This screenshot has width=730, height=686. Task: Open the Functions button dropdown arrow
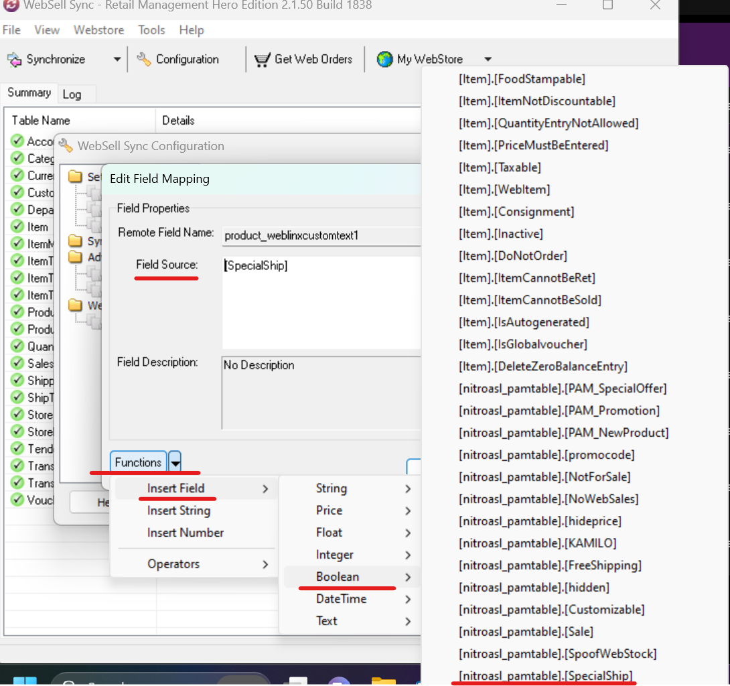pos(175,462)
